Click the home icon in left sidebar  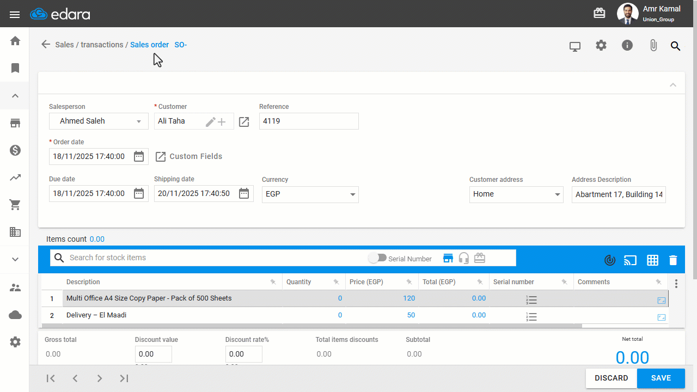(15, 41)
